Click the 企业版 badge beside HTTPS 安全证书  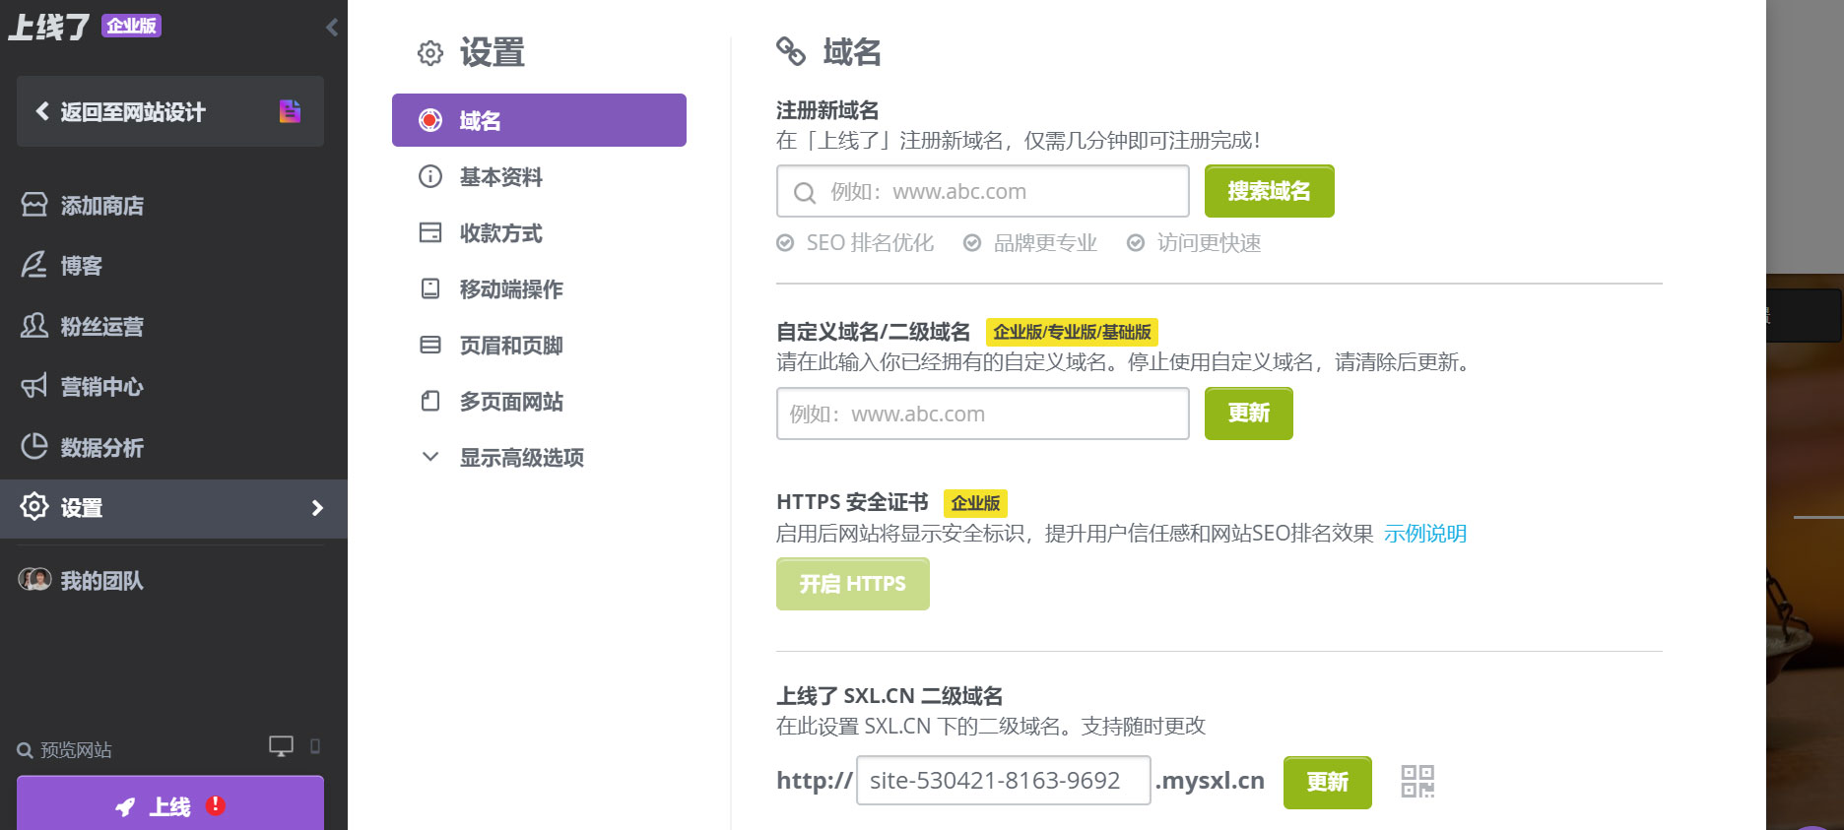click(975, 503)
